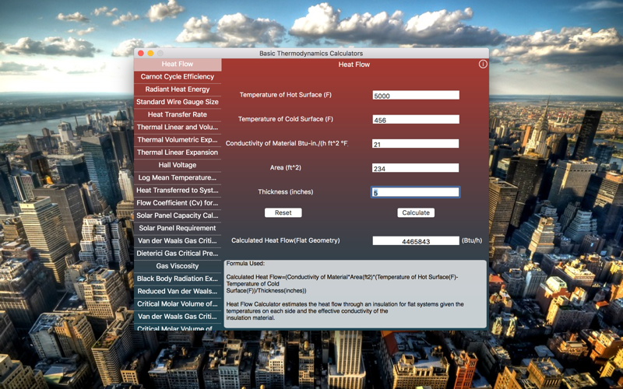Click the Reset button
Screen dimensions: 623x389
(x=283, y=212)
